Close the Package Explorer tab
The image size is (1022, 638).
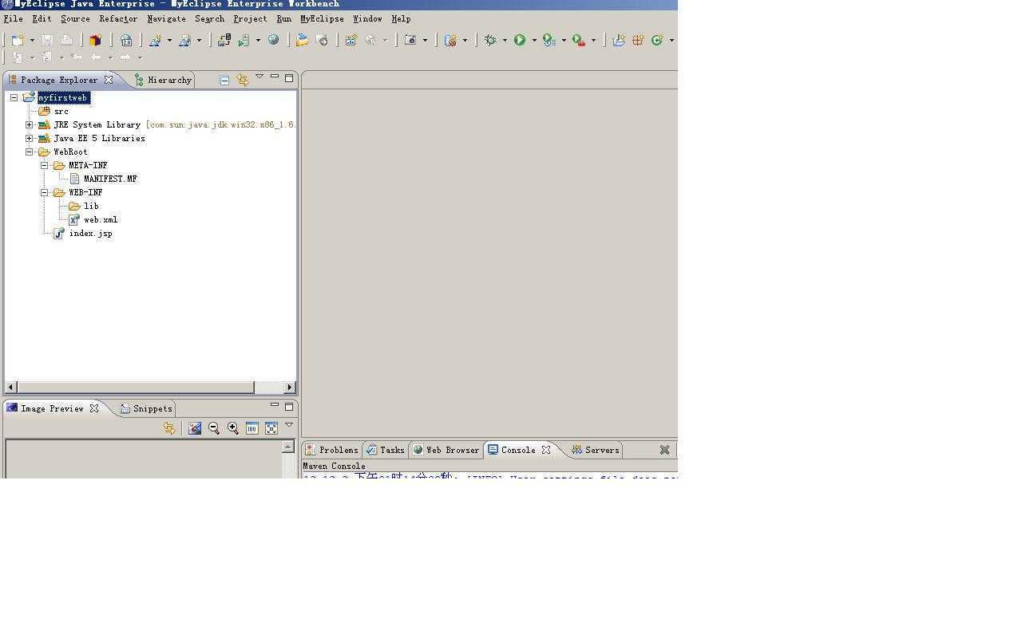tap(109, 80)
